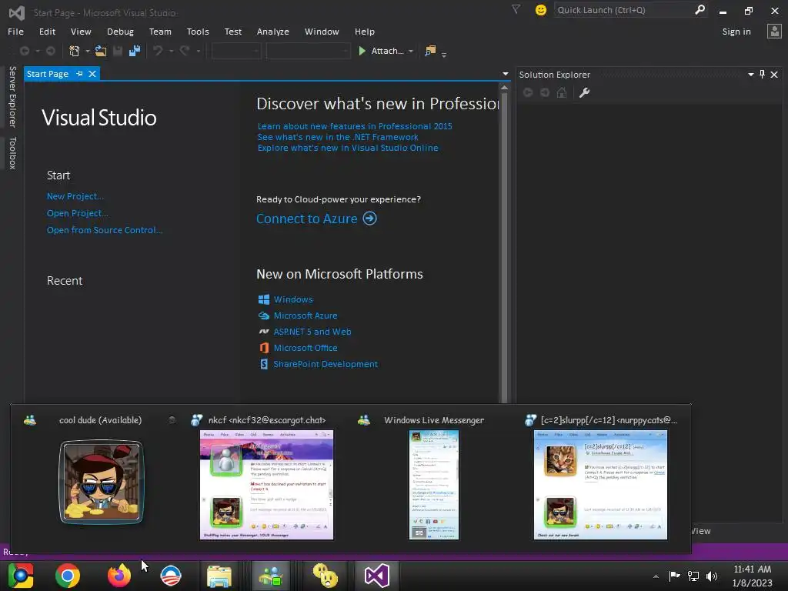Screen dimensions: 788x591
Task: Close the Start Page tab
Action: [x=92, y=74]
